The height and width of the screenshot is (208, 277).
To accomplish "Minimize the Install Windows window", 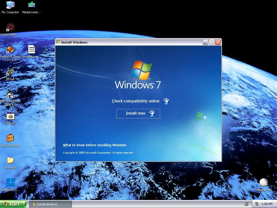I will [x=205, y=42].
